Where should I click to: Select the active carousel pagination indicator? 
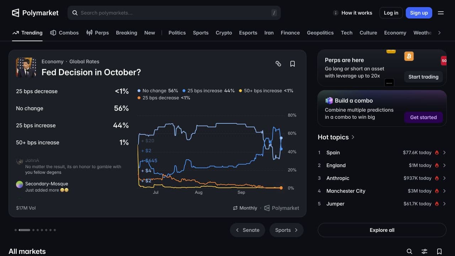[25, 230]
